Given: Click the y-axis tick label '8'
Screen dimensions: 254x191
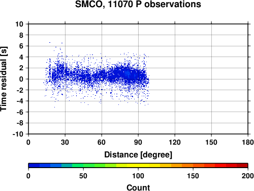Looking at the screenshot, I should tap(21, 35).
